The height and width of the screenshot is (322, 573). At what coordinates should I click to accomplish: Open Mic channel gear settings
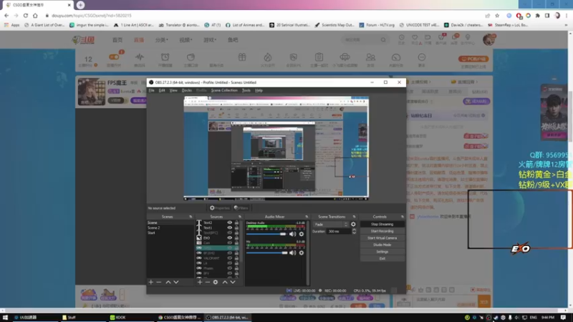[302, 253]
